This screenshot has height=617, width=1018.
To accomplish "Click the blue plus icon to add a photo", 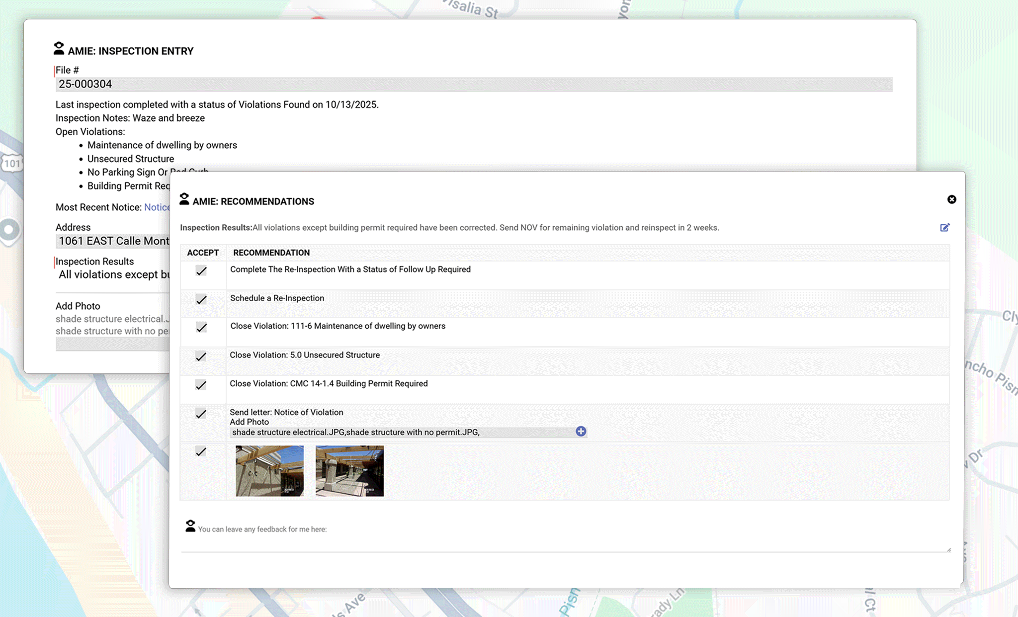I will click(580, 432).
